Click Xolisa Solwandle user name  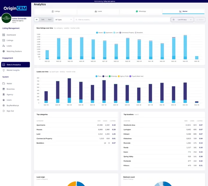(19, 18)
